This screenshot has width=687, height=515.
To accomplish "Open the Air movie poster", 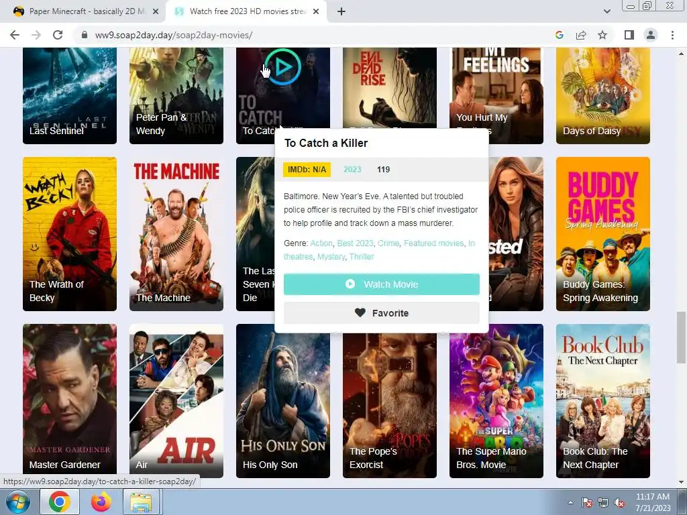I will pyautogui.click(x=176, y=401).
